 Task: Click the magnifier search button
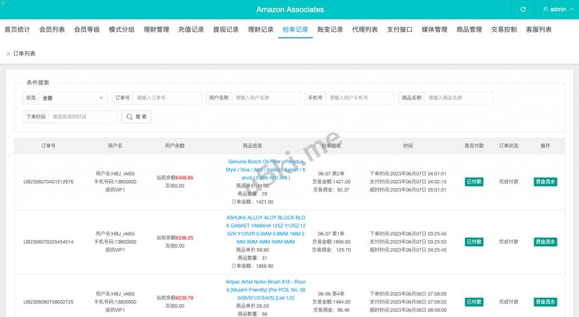click(136, 117)
